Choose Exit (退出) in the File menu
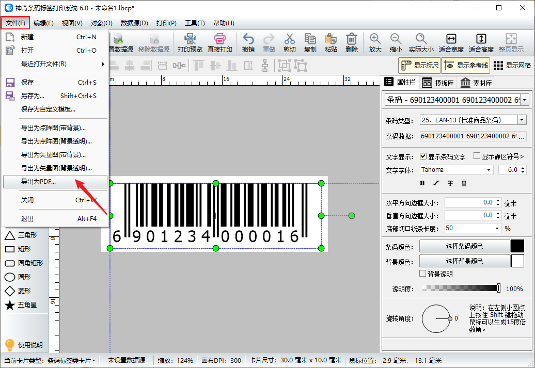 tap(55, 219)
